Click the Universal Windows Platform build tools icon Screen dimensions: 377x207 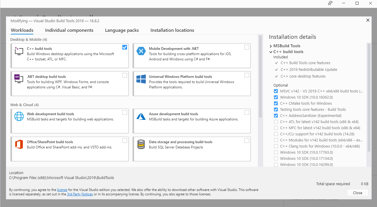[x=141, y=79]
